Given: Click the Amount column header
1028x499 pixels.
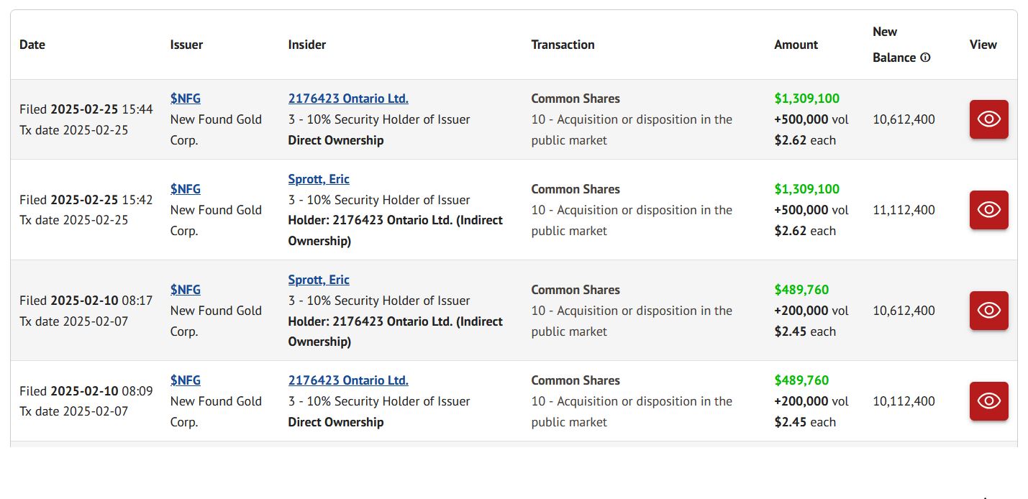Looking at the screenshot, I should point(796,45).
